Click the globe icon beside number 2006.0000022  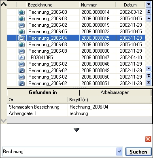(21, 32)
